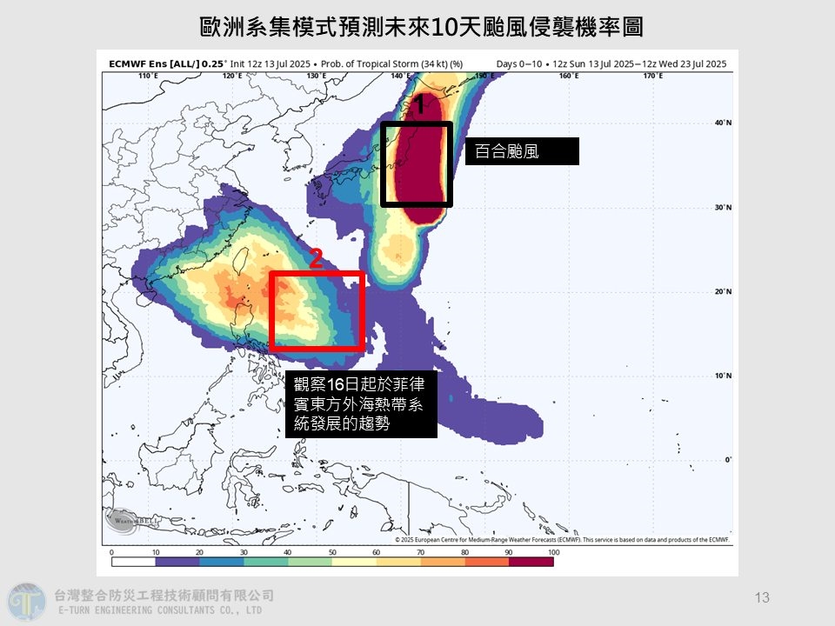Click the purple 10–20 color bar segment
The height and width of the screenshot is (626, 835).
[x=177, y=563]
